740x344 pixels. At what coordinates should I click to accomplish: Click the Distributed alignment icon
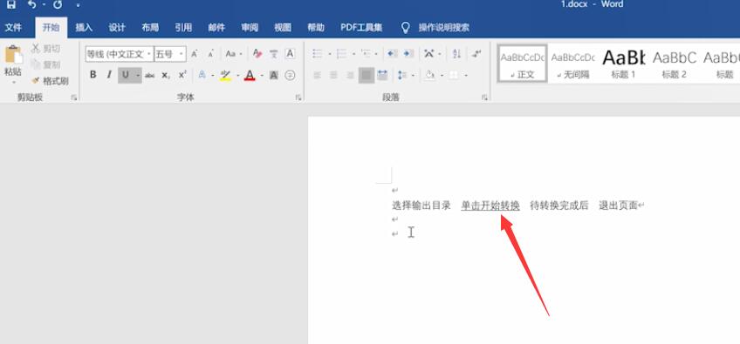[x=383, y=75]
